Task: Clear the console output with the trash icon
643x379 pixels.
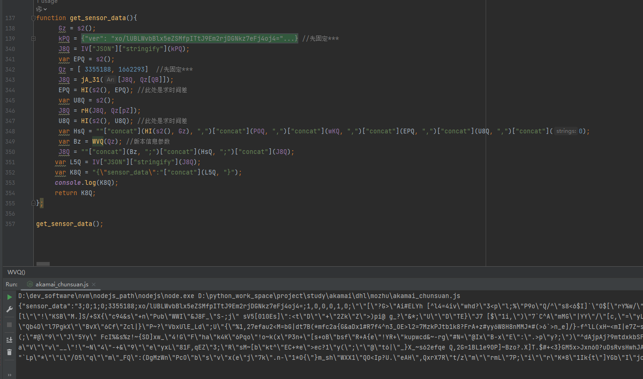Action: [9, 351]
